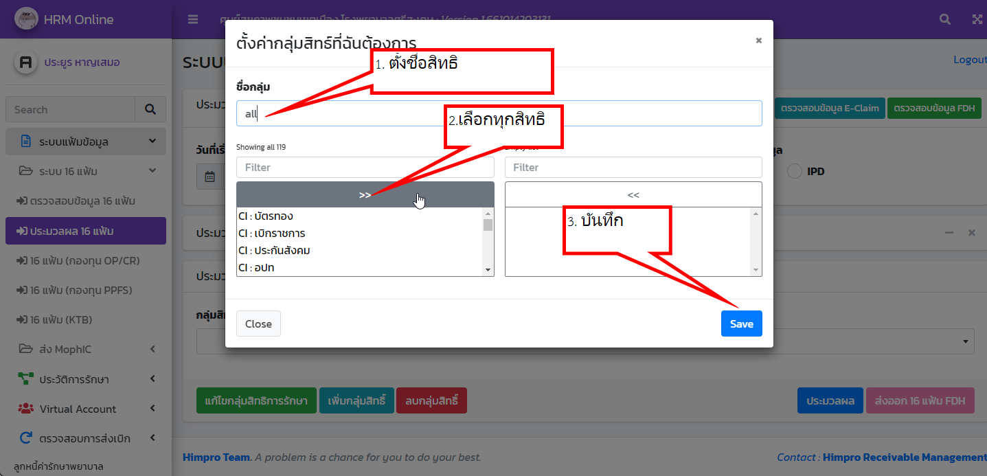The image size is (987, 476).
Task: Toggle the sidebar hamburger menu icon
Action: (193, 19)
